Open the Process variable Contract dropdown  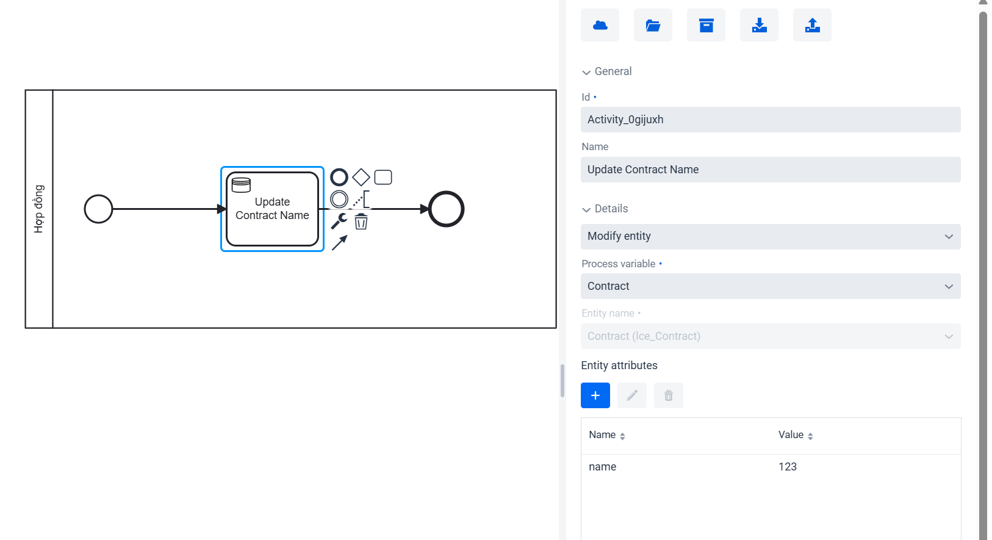click(x=771, y=286)
